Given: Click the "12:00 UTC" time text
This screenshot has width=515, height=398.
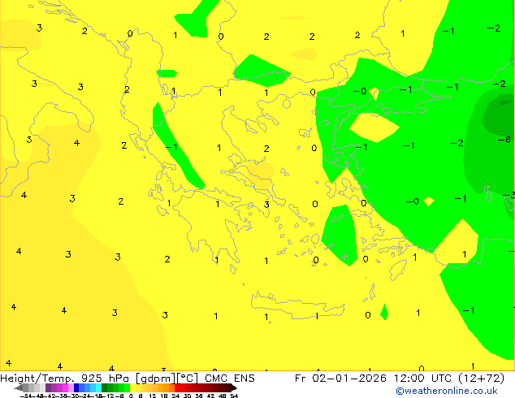Looking at the screenshot, I should [x=424, y=379].
